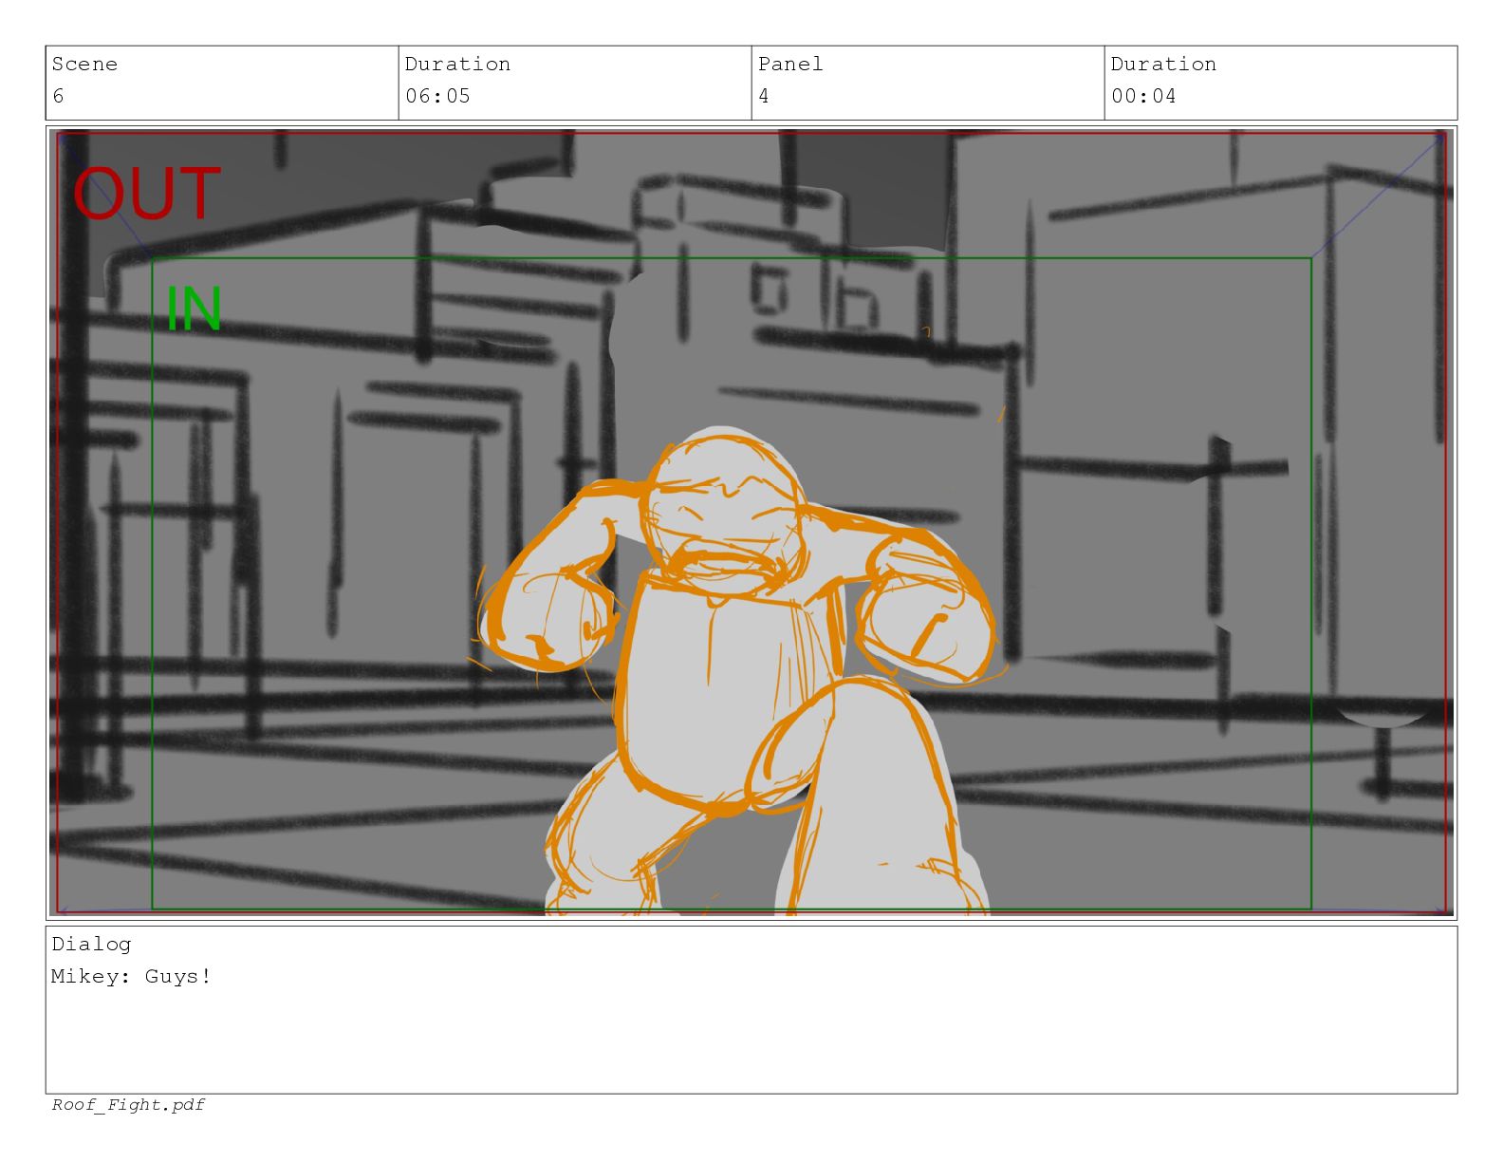This screenshot has height=1162, width=1503.
Task: Select the scene number '6'
Action: tap(58, 96)
